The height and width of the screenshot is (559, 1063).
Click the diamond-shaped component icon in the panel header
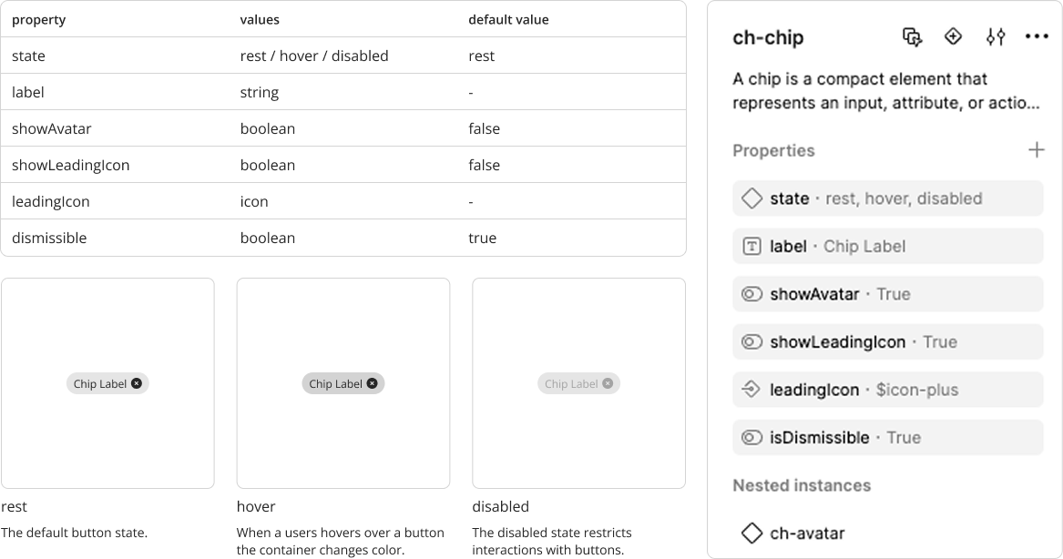(953, 36)
